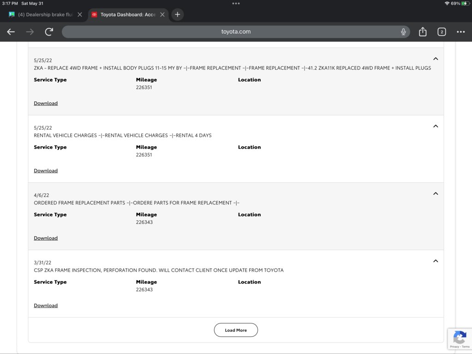Collapse the 4/6/22 ordered parts record

pyautogui.click(x=436, y=193)
